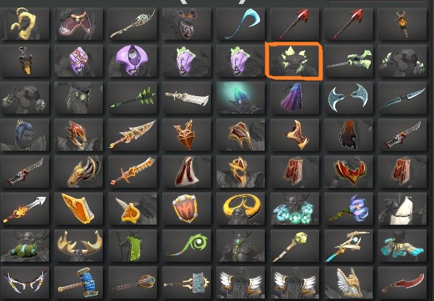Select the purple-blue flower staff item

[349, 209]
